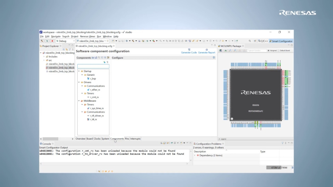The height and width of the screenshot is (187, 333).
Task: Open the Clocks tab
Action: (x=97, y=139)
